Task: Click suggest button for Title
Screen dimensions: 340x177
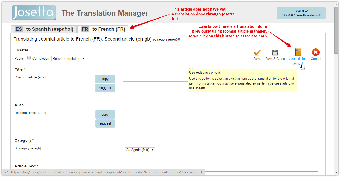Action: [105, 88]
